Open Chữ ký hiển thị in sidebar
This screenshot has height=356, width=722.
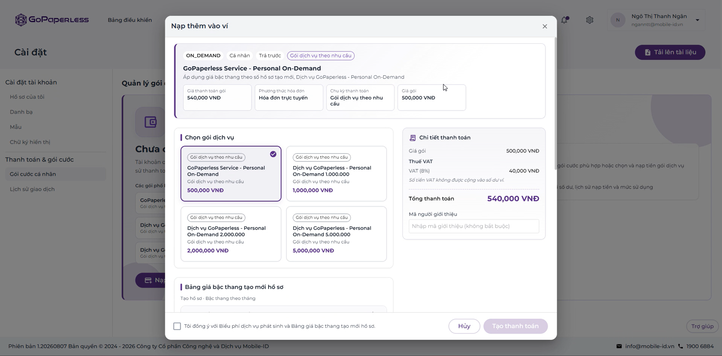click(30, 142)
